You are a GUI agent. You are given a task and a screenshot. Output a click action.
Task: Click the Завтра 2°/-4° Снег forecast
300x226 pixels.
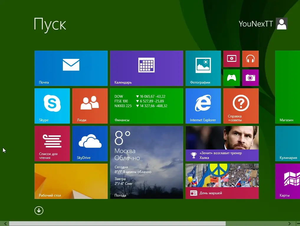click(x=124, y=181)
